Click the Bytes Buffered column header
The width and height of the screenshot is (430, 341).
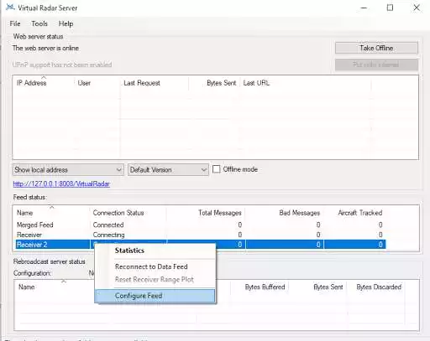[265, 287]
